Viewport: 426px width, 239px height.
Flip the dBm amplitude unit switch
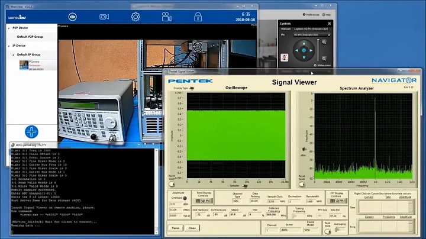click(x=304, y=149)
